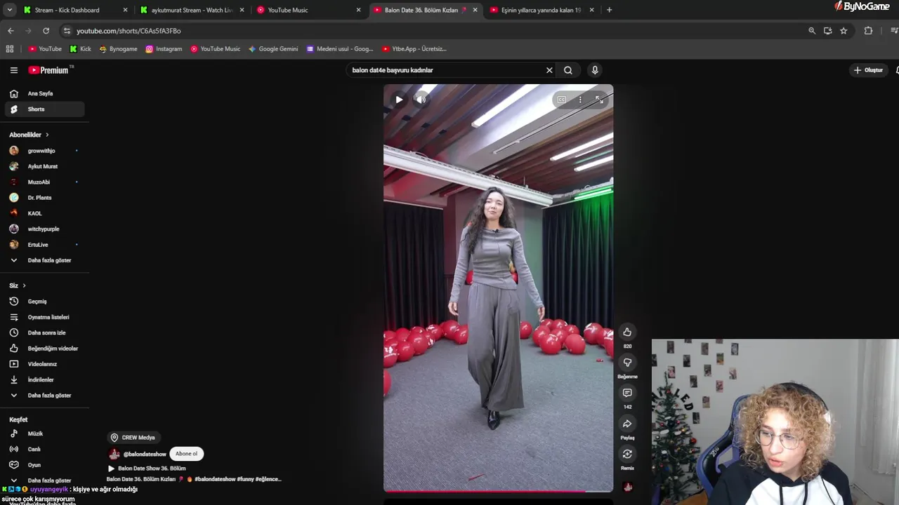The height and width of the screenshot is (505, 899).
Task: Expand Siz list with Daha fazla göster
Action: point(45,396)
